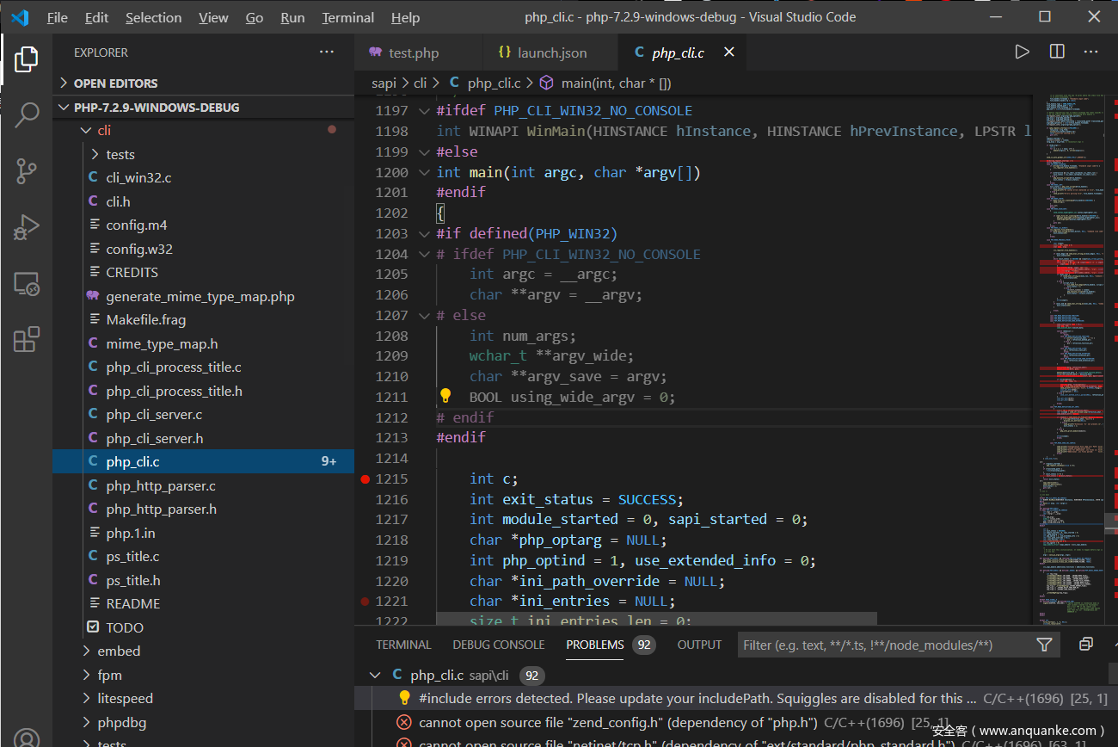Viewport: 1118px width, 747px height.
Task: Open the Run and Debug view
Action: 27,227
